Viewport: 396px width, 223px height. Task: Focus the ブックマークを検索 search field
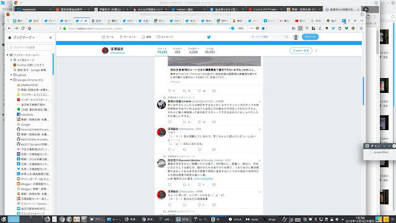pos(30,47)
